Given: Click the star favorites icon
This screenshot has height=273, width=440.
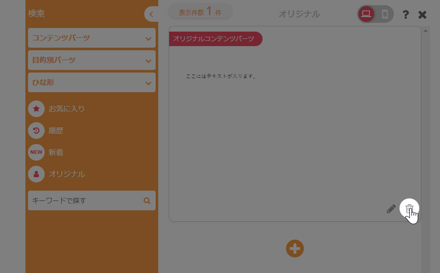Looking at the screenshot, I should coord(36,109).
